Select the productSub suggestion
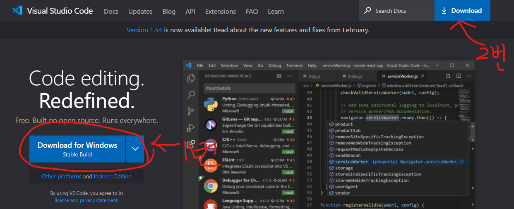The width and height of the screenshot is (514, 209). coord(397,130)
